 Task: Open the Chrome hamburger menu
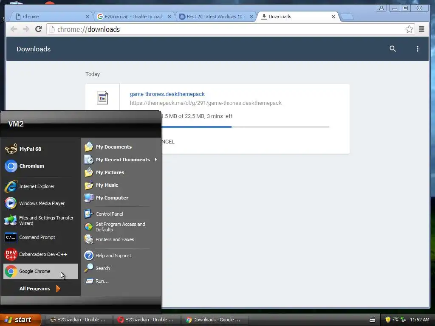click(x=421, y=29)
